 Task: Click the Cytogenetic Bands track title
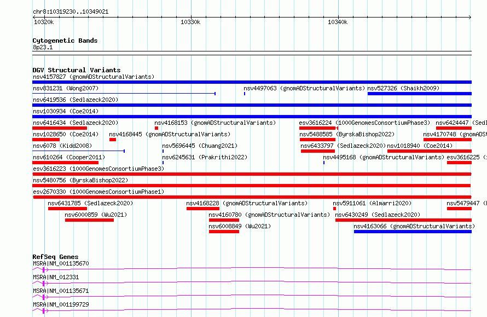tap(65, 41)
